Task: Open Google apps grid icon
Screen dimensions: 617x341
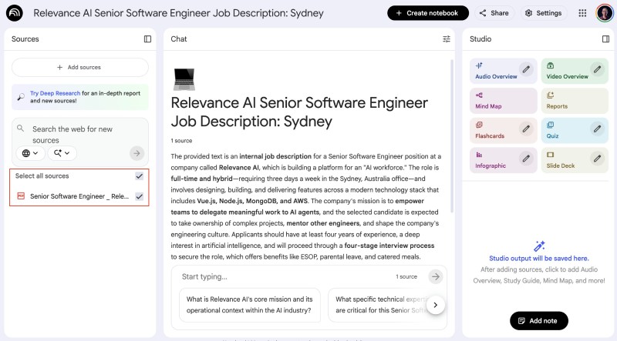Action: click(x=582, y=13)
